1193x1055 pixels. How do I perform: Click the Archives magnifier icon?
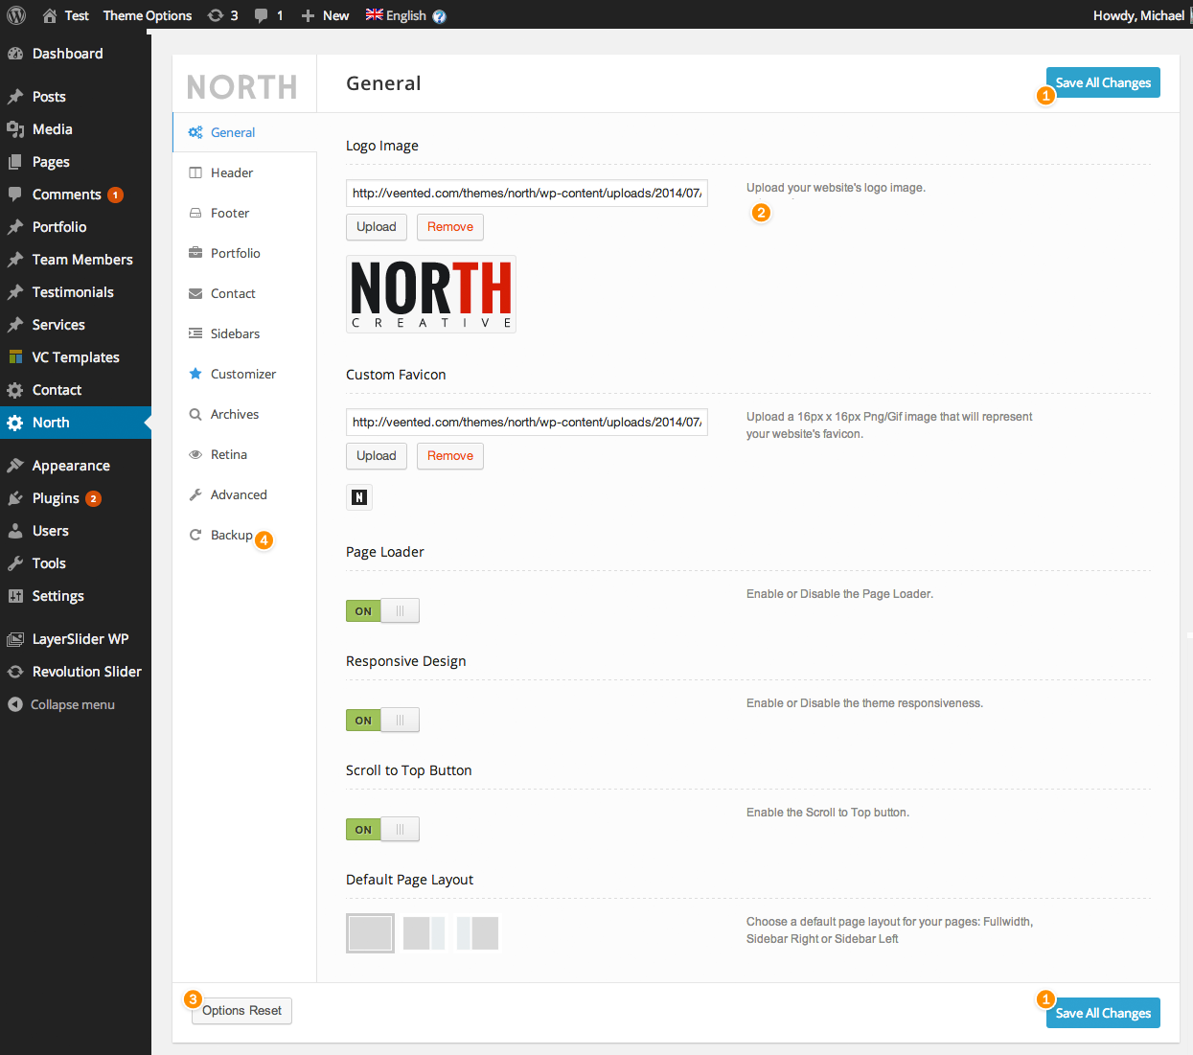(195, 414)
